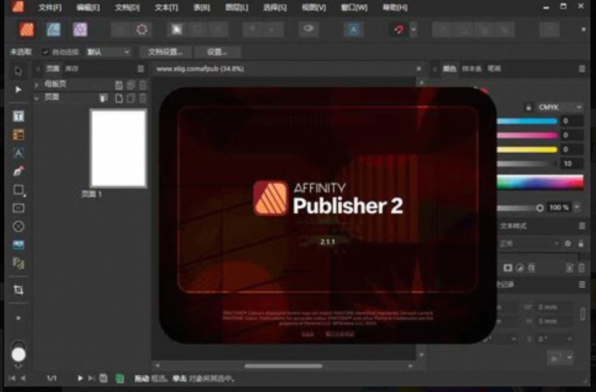Open the 文档[D] menu
Image resolution: width=596 pixels, height=392 pixels.
tap(127, 7)
